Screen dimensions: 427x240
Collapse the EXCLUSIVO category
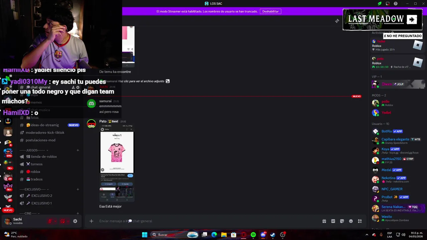tap(34, 189)
